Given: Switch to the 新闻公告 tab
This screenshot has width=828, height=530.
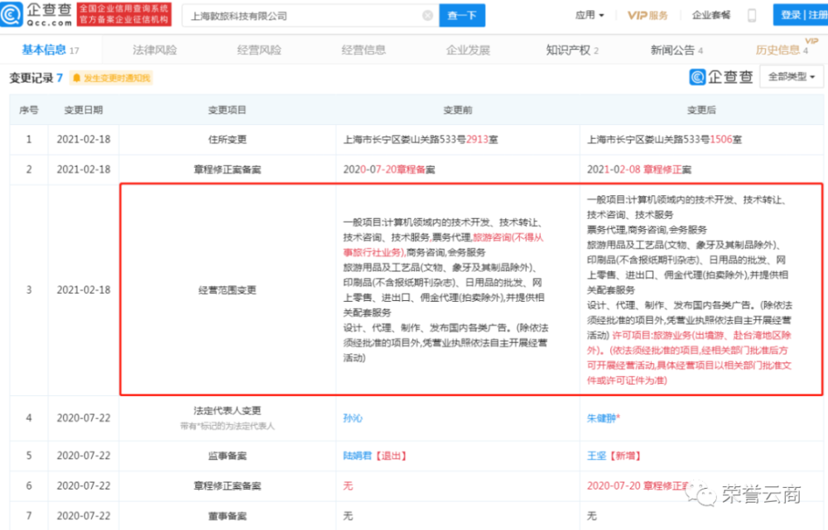Looking at the screenshot, I should [x=676, y=50].
